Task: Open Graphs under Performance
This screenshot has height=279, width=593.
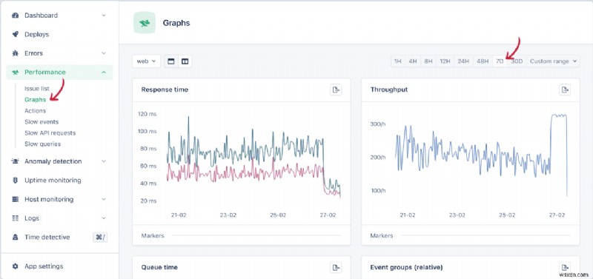Action: pos(35,100)
